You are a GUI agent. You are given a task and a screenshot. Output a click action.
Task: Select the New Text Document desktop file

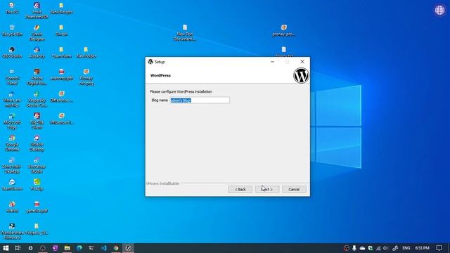(x=184, y=32)
